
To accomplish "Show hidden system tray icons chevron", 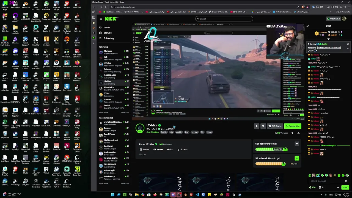I will pyautogui.click(x=321, y=195).
